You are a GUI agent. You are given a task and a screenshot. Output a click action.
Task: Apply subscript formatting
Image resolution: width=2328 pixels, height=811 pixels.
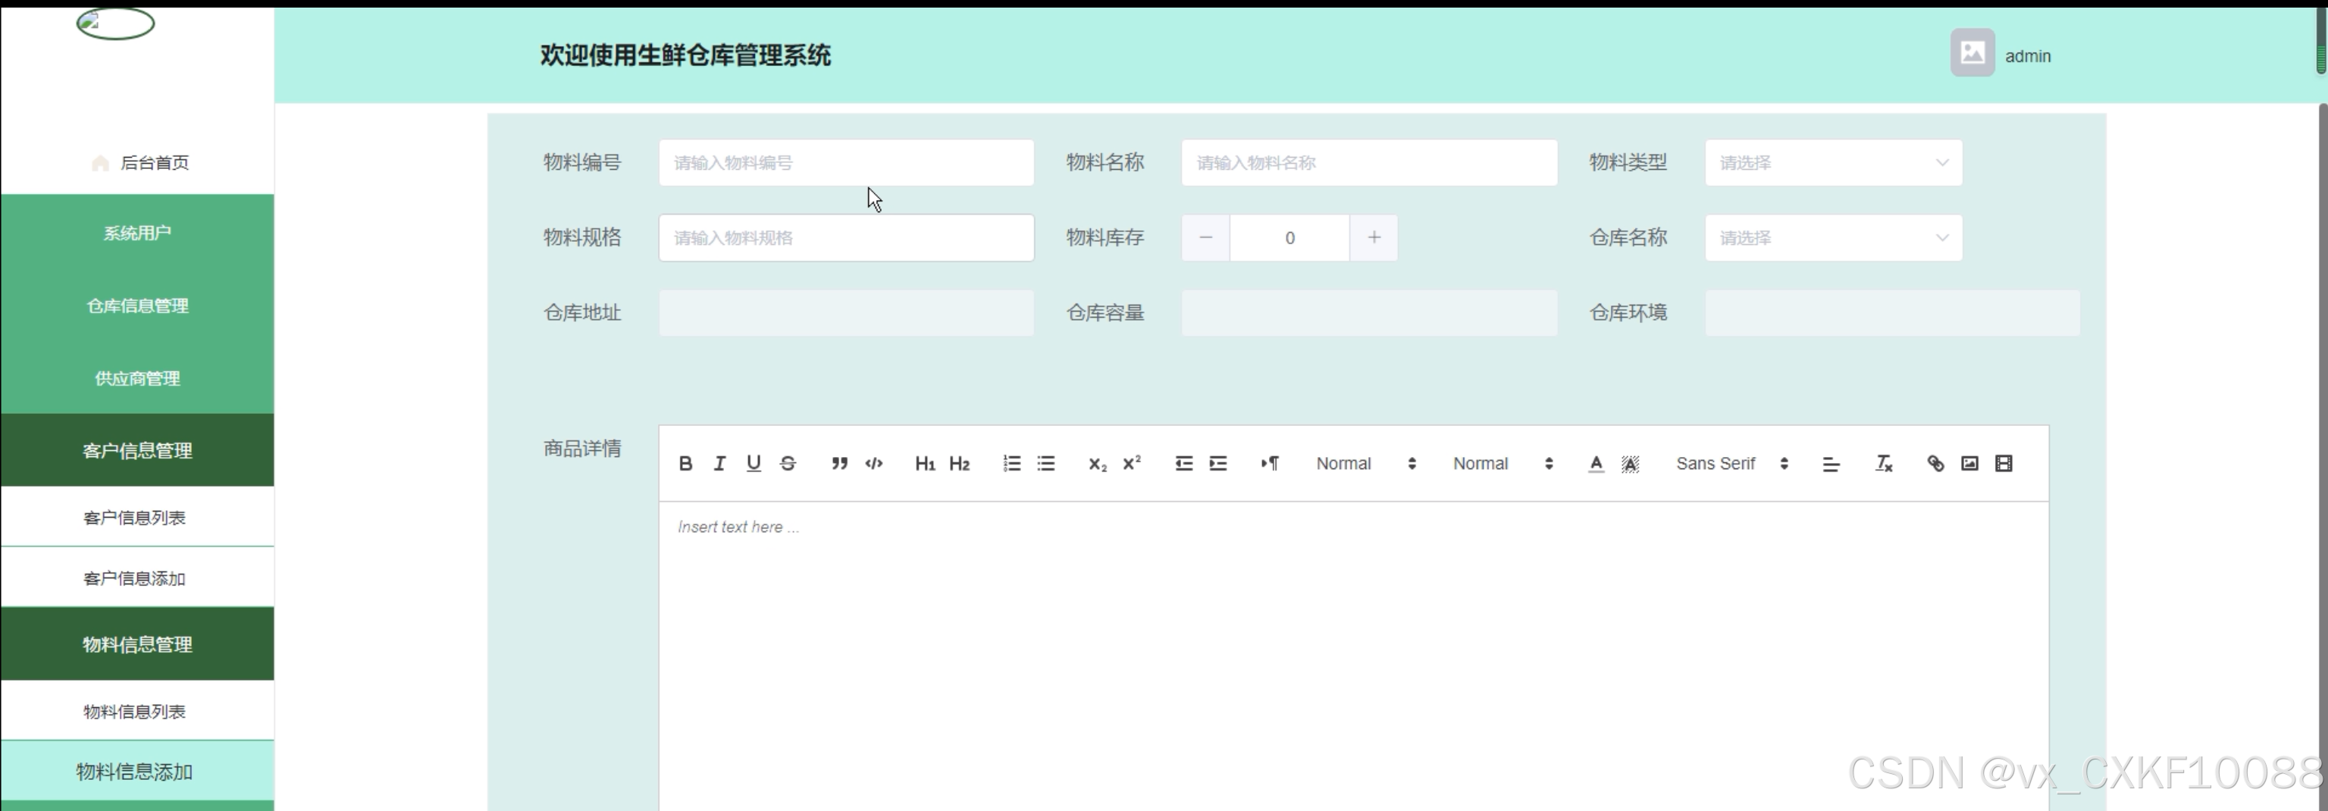pyautogui.click(x=1097, y=463)
